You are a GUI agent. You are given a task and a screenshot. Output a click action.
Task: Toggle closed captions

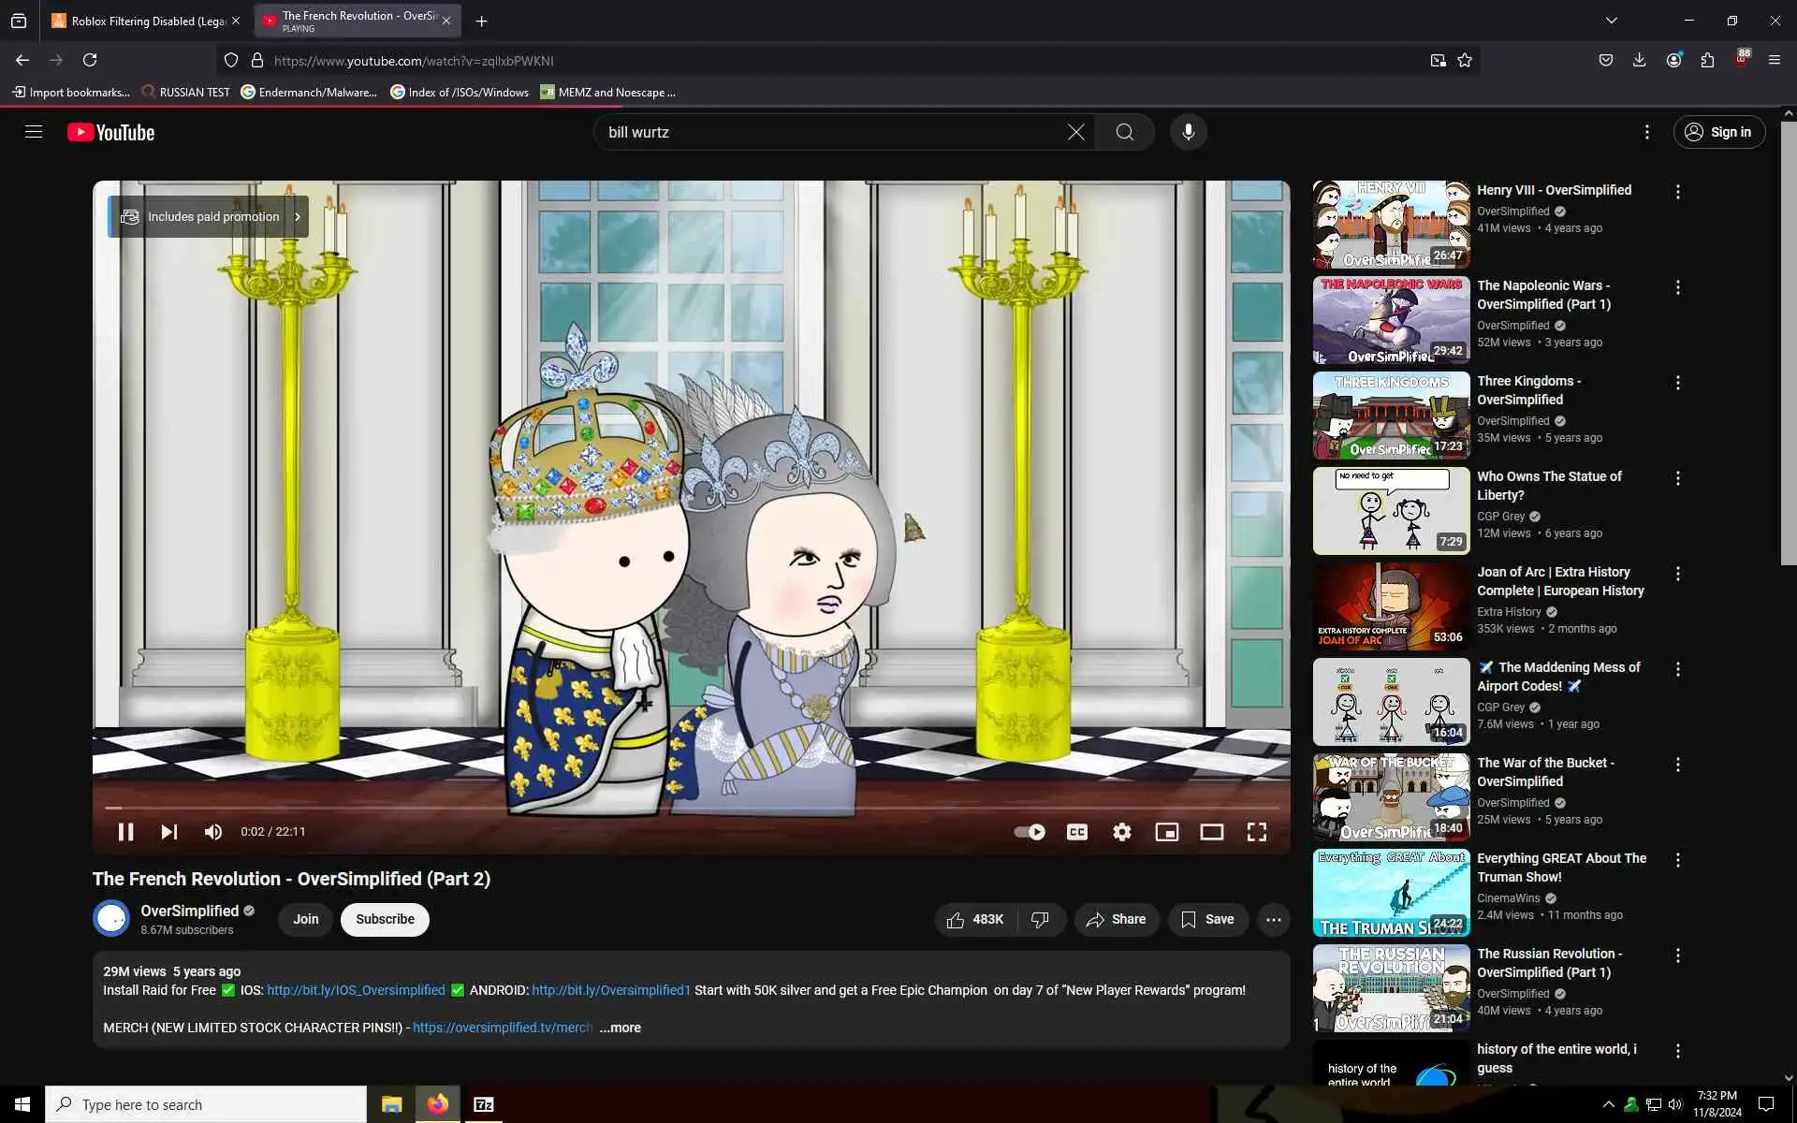point(1077,832)
